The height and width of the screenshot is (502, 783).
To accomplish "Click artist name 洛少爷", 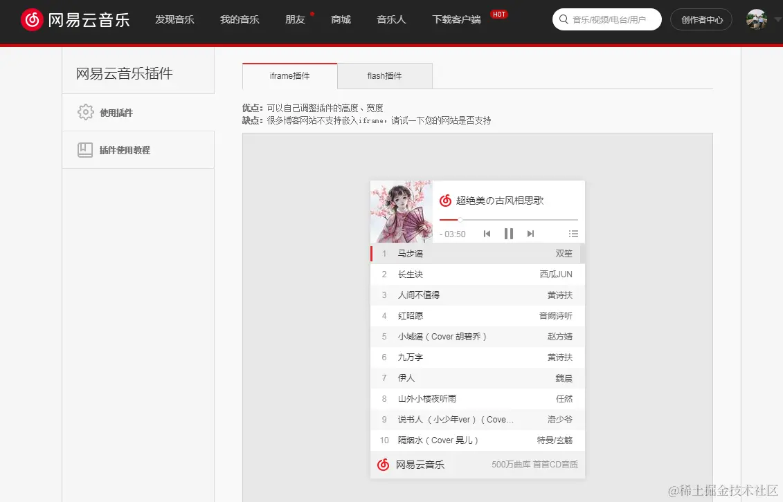I will pos(560,420).
